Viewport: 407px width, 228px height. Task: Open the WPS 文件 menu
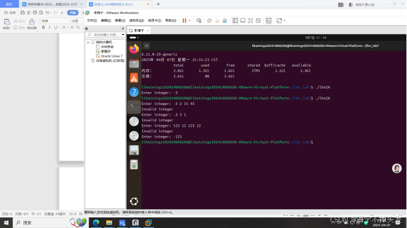pos(10,12)
